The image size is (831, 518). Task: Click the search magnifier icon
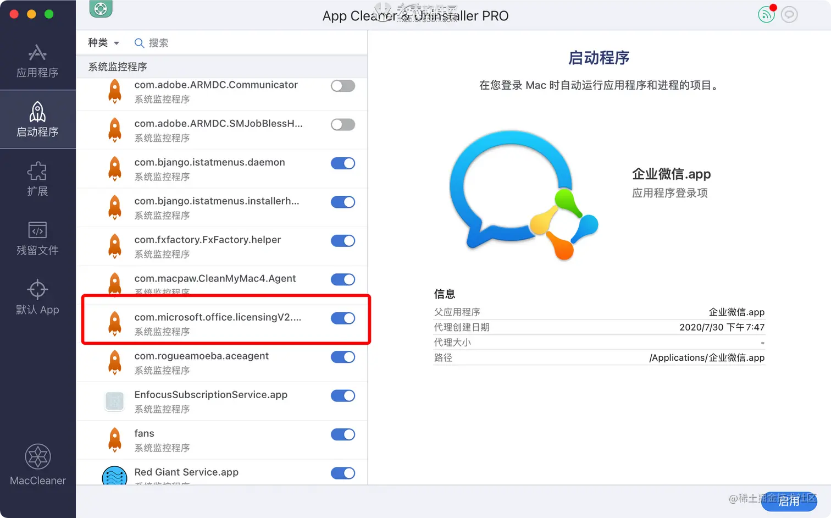pyautogui.click(x=139, y=43)
